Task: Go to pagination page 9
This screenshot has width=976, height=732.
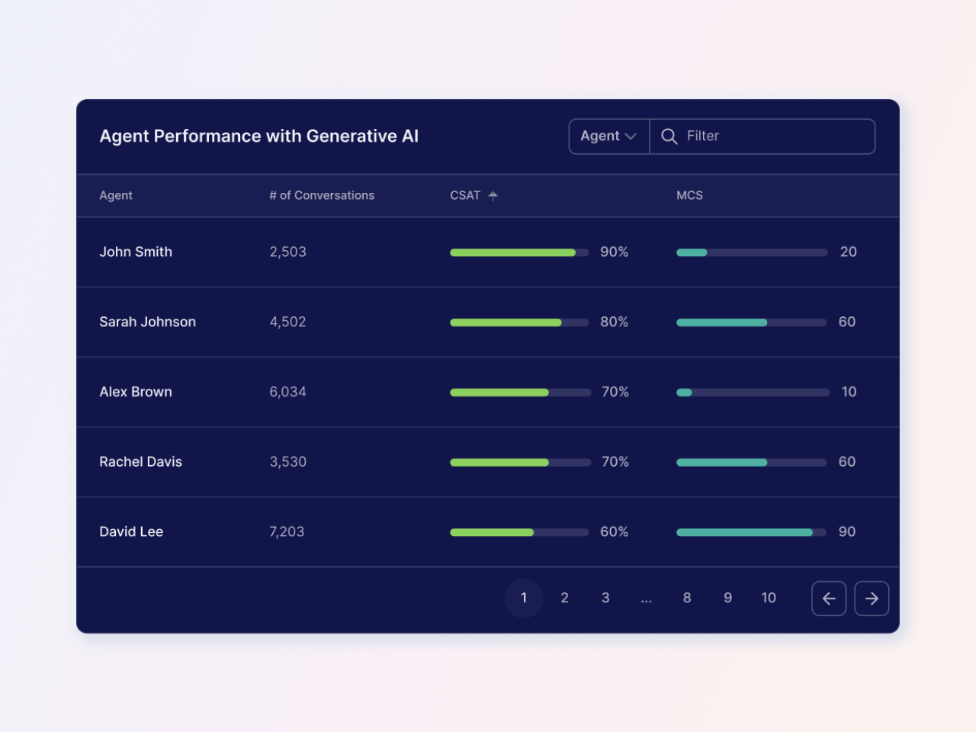Action: 728,599
